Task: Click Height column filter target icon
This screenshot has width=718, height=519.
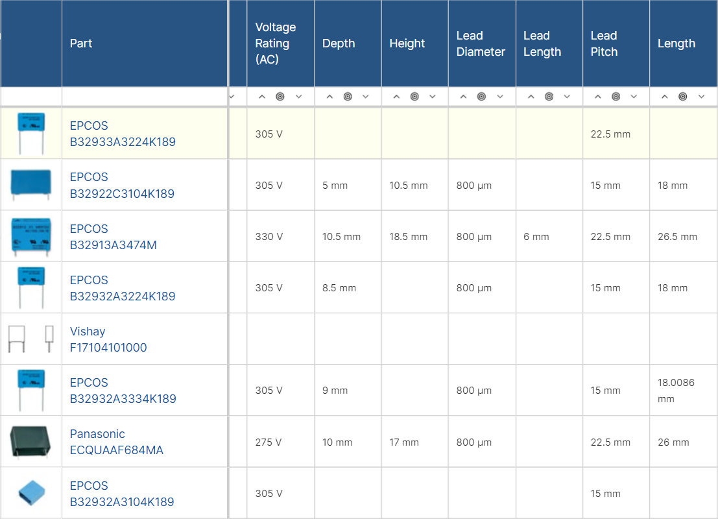Action: pos(414,97)
